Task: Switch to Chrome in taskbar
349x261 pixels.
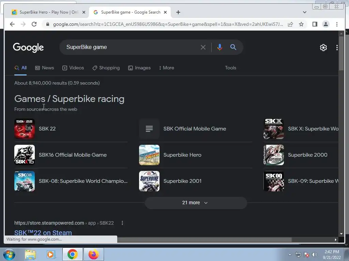Action: [72, 254]
